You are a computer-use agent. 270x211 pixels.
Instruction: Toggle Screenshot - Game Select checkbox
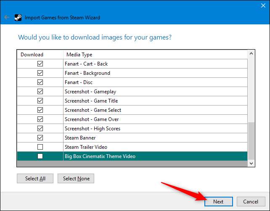40,110
